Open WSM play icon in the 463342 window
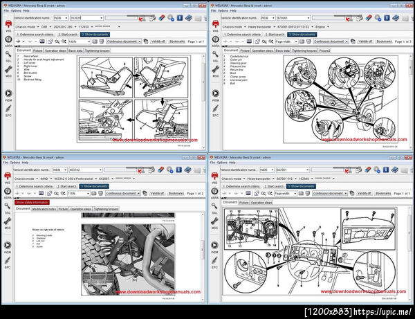The image size is (415, 319). (8, 246)
